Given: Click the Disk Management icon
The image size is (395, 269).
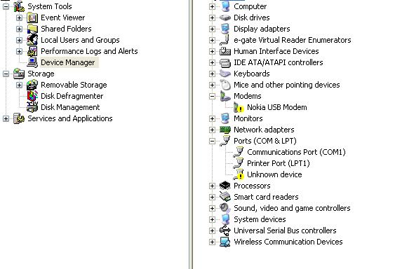Looking at the screenshot, I should (32, 107).
